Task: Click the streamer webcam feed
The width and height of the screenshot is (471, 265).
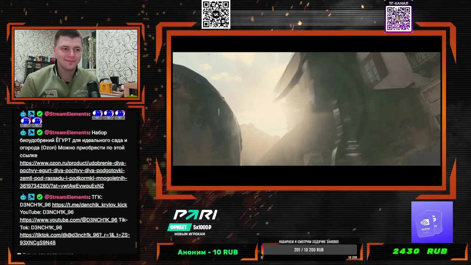Action: tap(76, 63)
